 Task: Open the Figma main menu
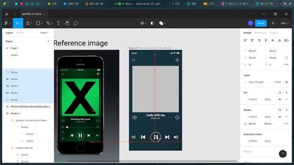[6, 23]
